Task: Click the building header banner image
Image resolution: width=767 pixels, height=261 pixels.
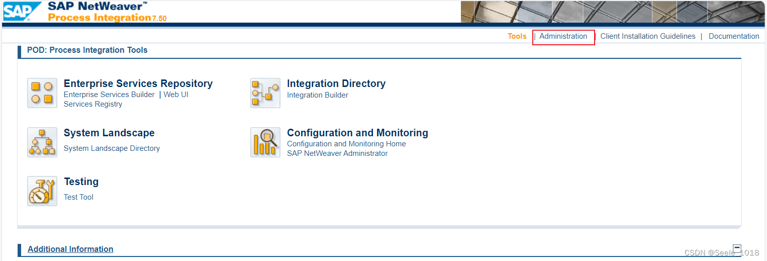Action: pos(613,12)
